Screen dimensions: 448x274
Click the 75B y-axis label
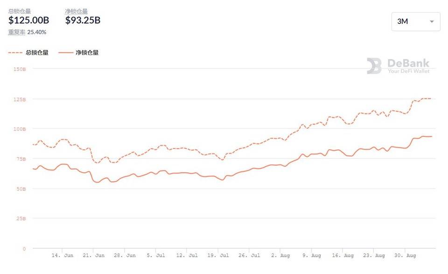tap(21, 159)
